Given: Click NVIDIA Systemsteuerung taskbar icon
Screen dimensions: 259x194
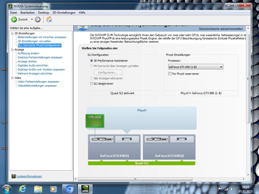Looking at the screenshot, I should pyautogui.click(x=85, y=189).
